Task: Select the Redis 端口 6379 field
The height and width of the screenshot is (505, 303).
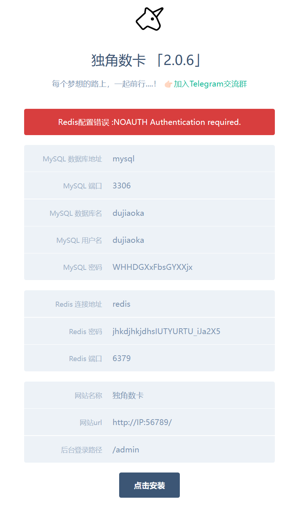Action: [190, 358]
